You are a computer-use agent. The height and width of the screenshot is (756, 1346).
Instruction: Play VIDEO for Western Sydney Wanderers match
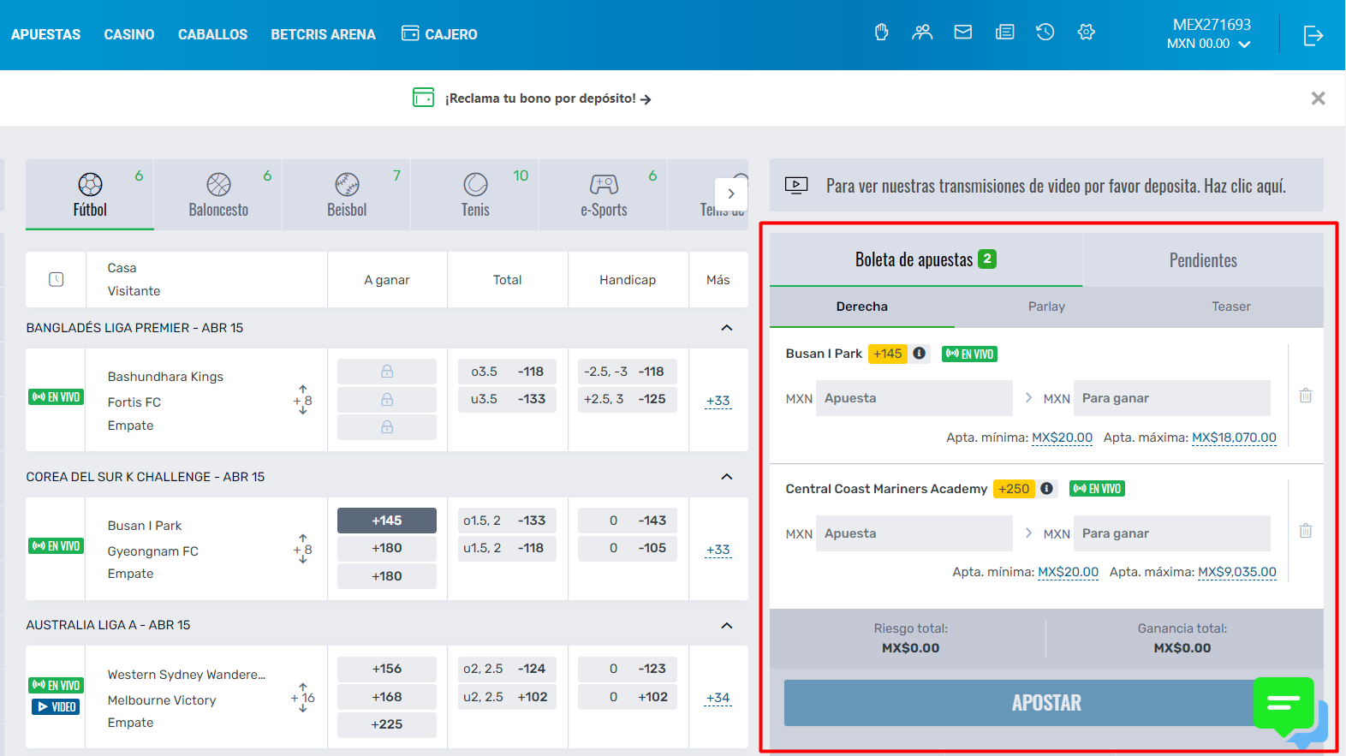pos(56,707)
